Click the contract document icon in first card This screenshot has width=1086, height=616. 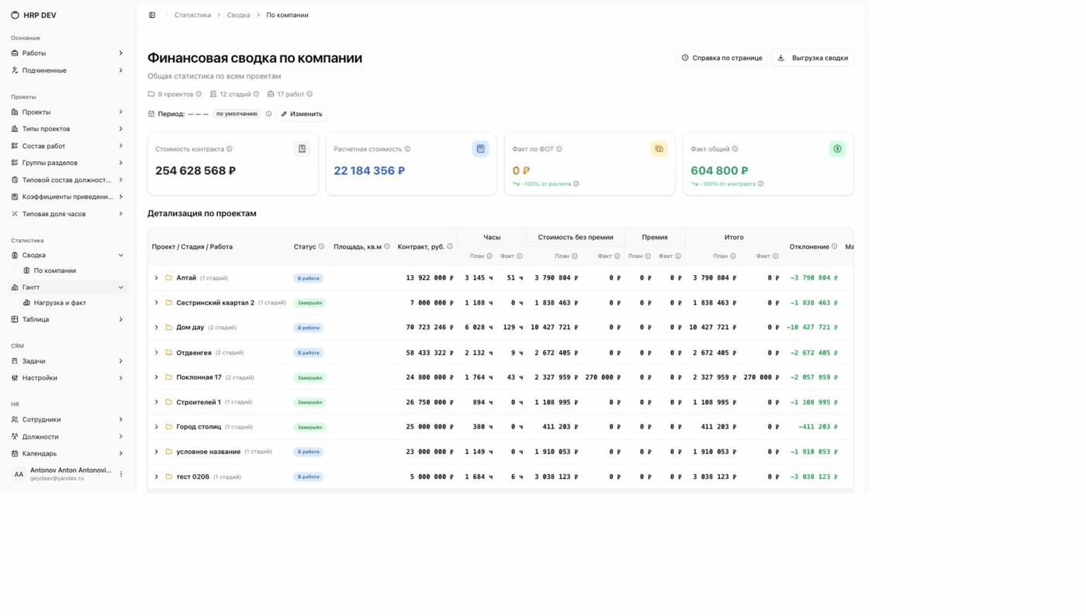pyautogui.click(x=302, y=149)
